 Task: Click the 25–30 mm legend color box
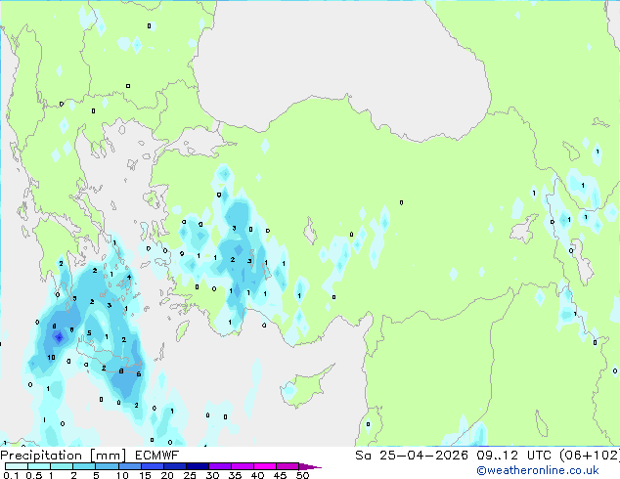pos(197,466)
